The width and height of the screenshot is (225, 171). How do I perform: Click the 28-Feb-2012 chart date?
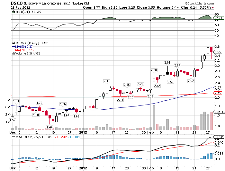coord(20,8)
